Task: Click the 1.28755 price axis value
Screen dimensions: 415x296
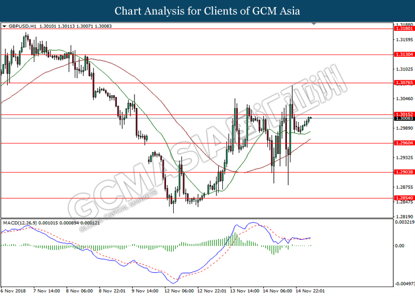Action: click(404, 188)
